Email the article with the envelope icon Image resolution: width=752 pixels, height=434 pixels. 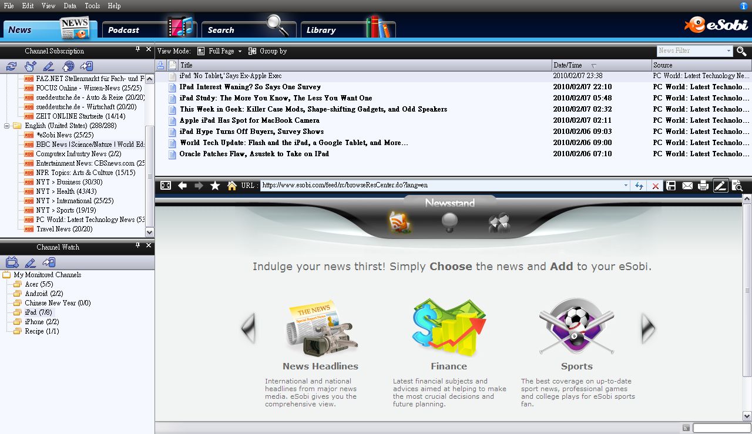click(x=687, y=186)
